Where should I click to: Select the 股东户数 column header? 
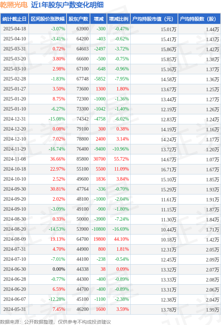[78, 19]
